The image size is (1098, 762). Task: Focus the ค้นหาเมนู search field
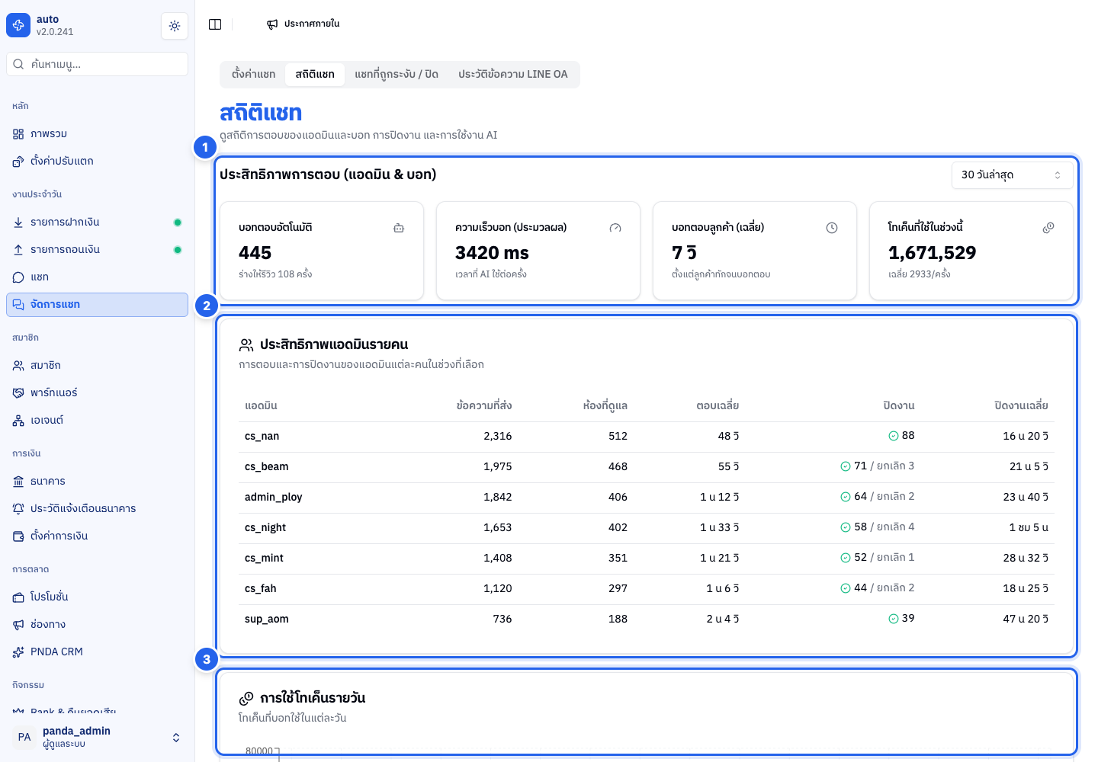[x=97, y=64]
